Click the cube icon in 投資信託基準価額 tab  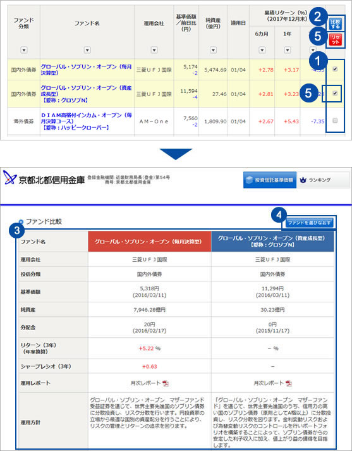(249, 180)
